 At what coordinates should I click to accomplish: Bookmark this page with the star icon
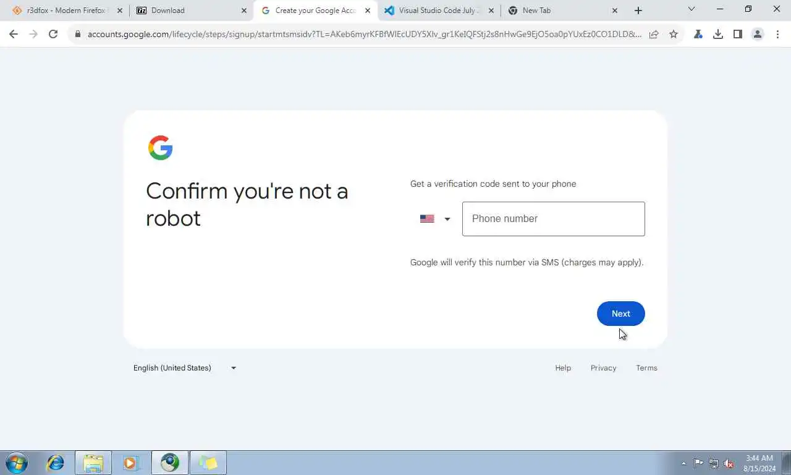(674, 35)
